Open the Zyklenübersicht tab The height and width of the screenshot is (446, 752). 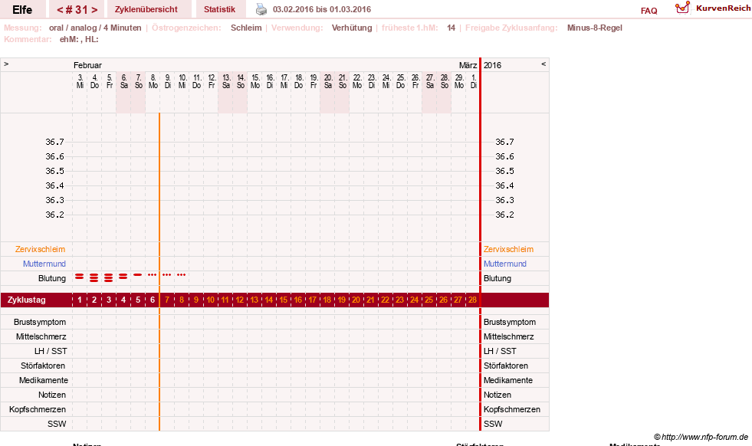146,9
